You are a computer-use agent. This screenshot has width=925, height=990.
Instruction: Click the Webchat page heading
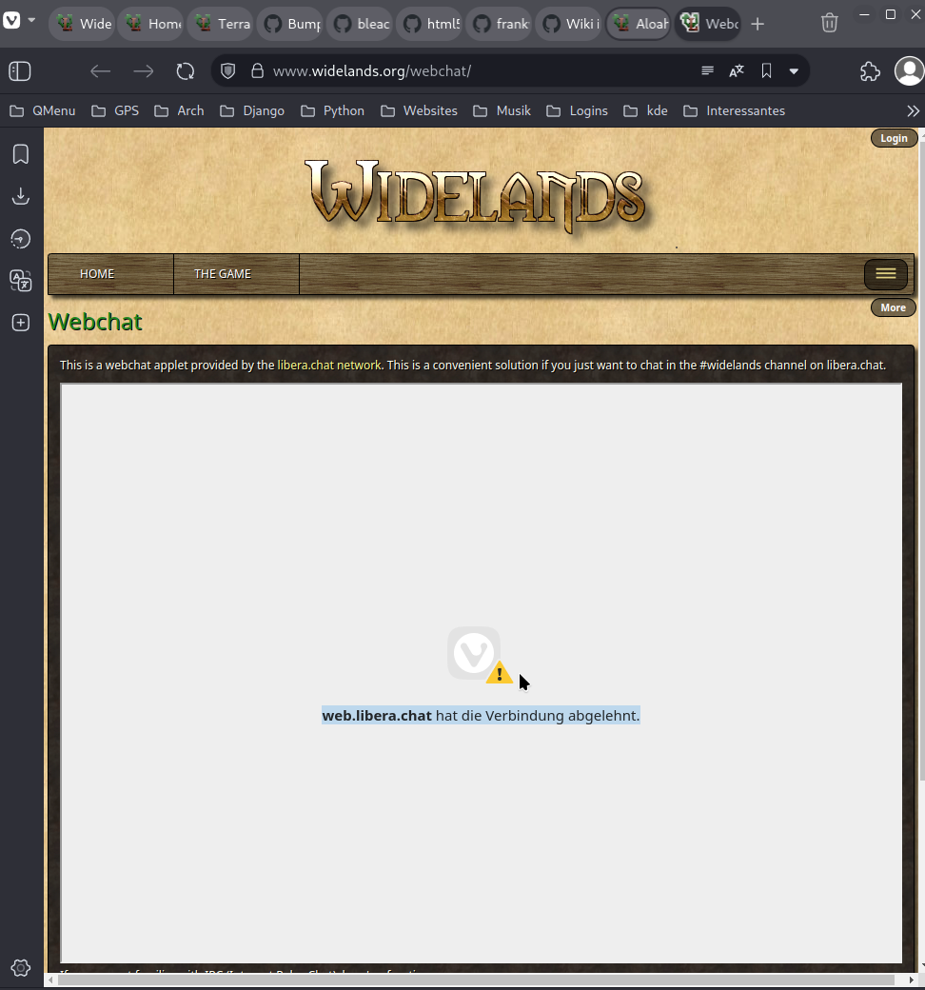[95, 322]
